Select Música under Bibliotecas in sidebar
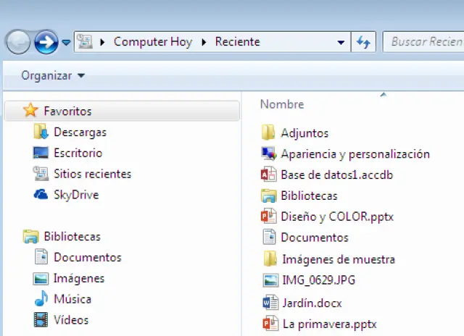This screenshot has width=464, height=336. point(73,299)
